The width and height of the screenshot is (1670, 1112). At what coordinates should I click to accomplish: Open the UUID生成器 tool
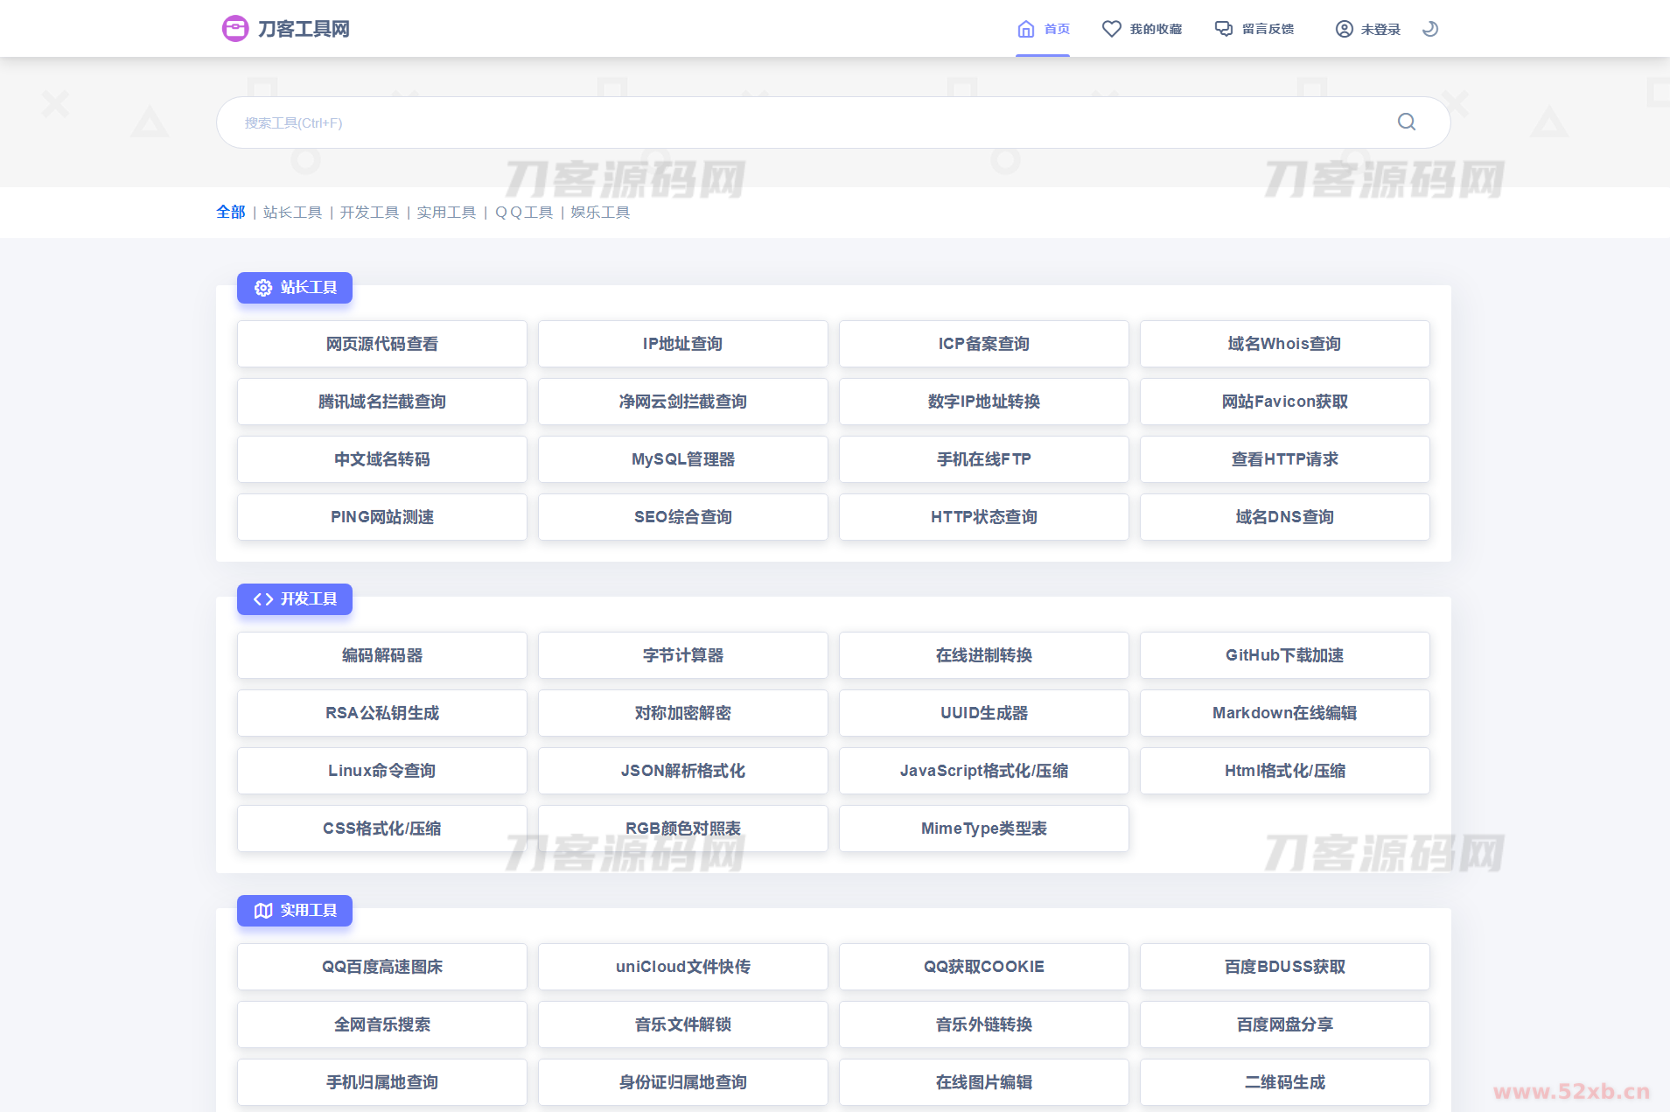point(983,713)
